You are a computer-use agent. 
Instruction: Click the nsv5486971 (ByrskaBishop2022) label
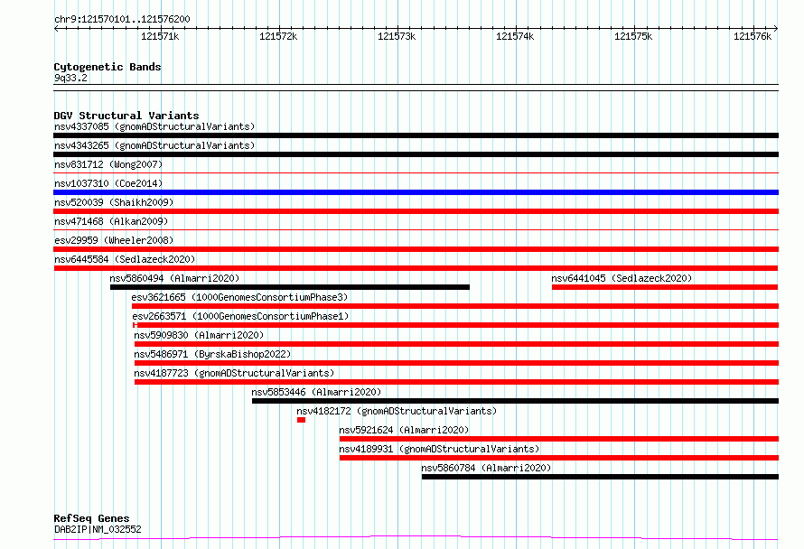(212, 354)
